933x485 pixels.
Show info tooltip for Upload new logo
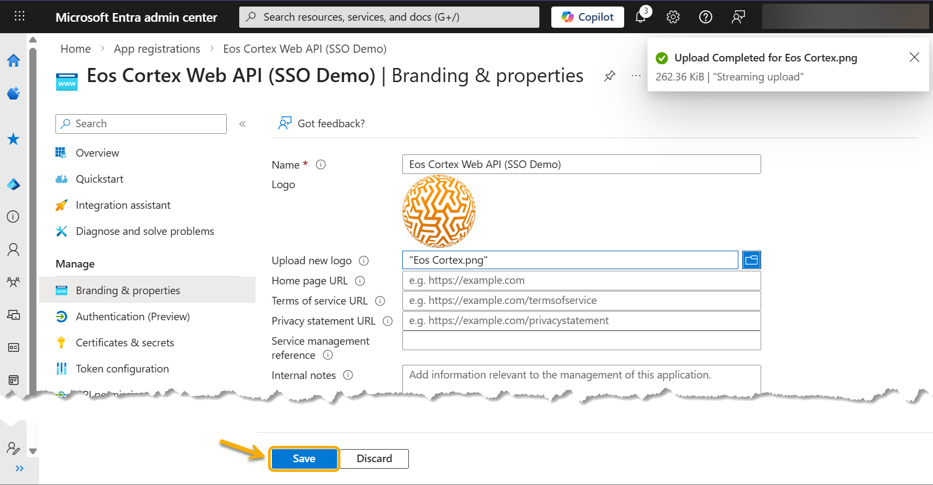[364, 261]
